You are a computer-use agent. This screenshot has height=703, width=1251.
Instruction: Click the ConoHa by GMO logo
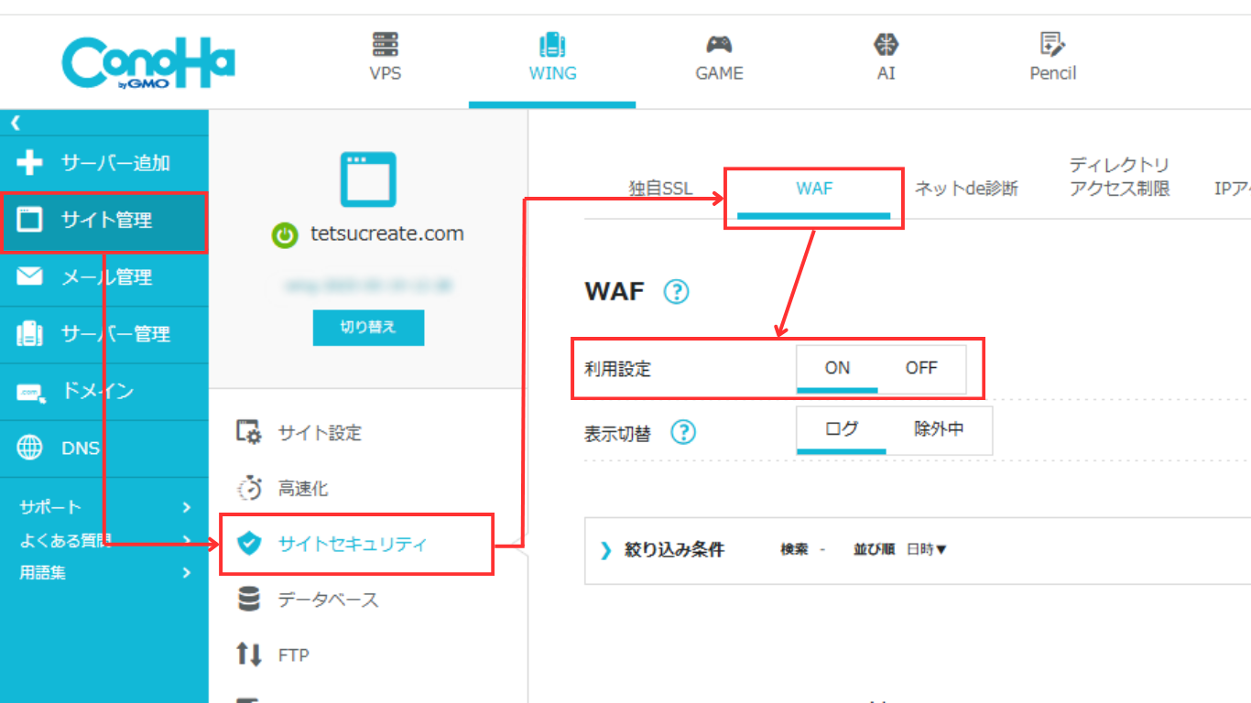(148, 63)
